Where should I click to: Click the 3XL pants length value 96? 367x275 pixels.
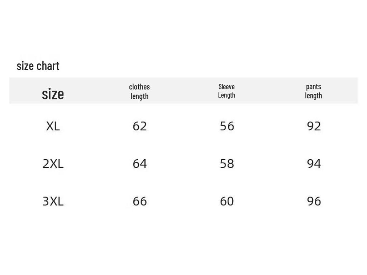pos(314,201)
